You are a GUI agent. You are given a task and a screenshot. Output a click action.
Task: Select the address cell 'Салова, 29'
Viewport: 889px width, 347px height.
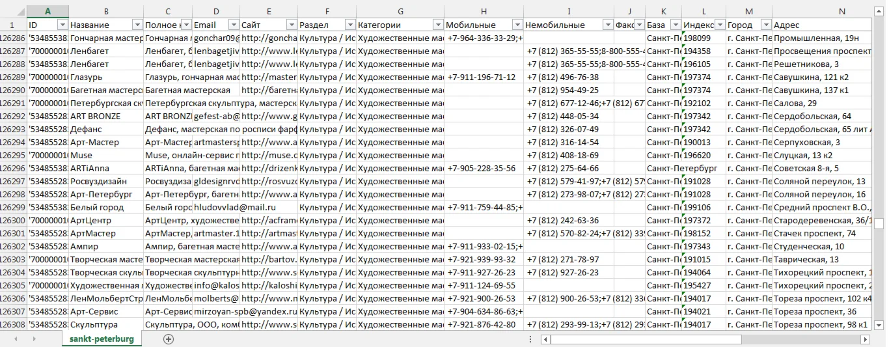point(823,103)
